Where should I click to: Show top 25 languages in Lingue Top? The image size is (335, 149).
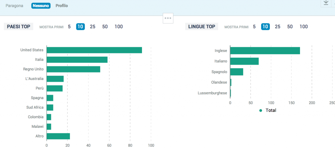click(x=277, y=27)
